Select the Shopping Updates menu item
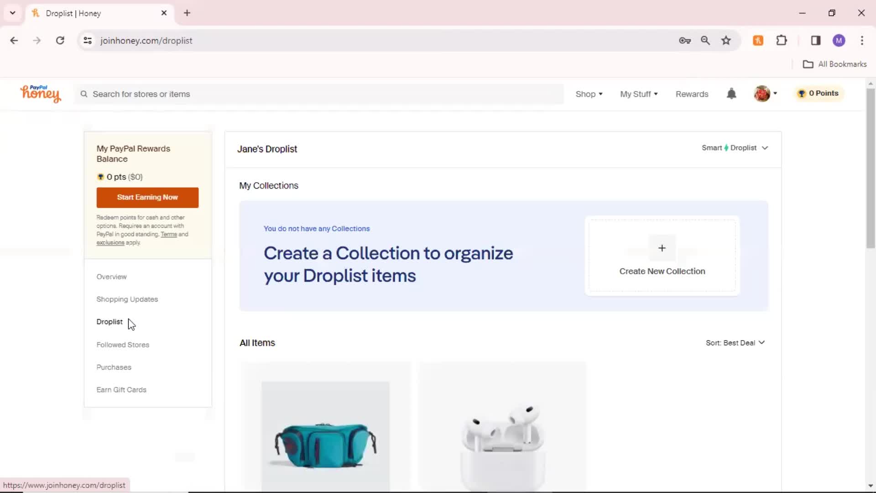Screen dimensions: 876x493 coord(127,299)
